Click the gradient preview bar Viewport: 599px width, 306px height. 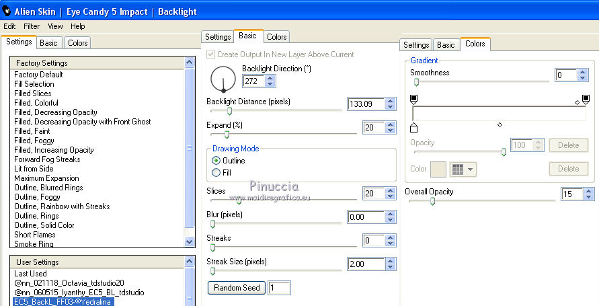(499, 114)
